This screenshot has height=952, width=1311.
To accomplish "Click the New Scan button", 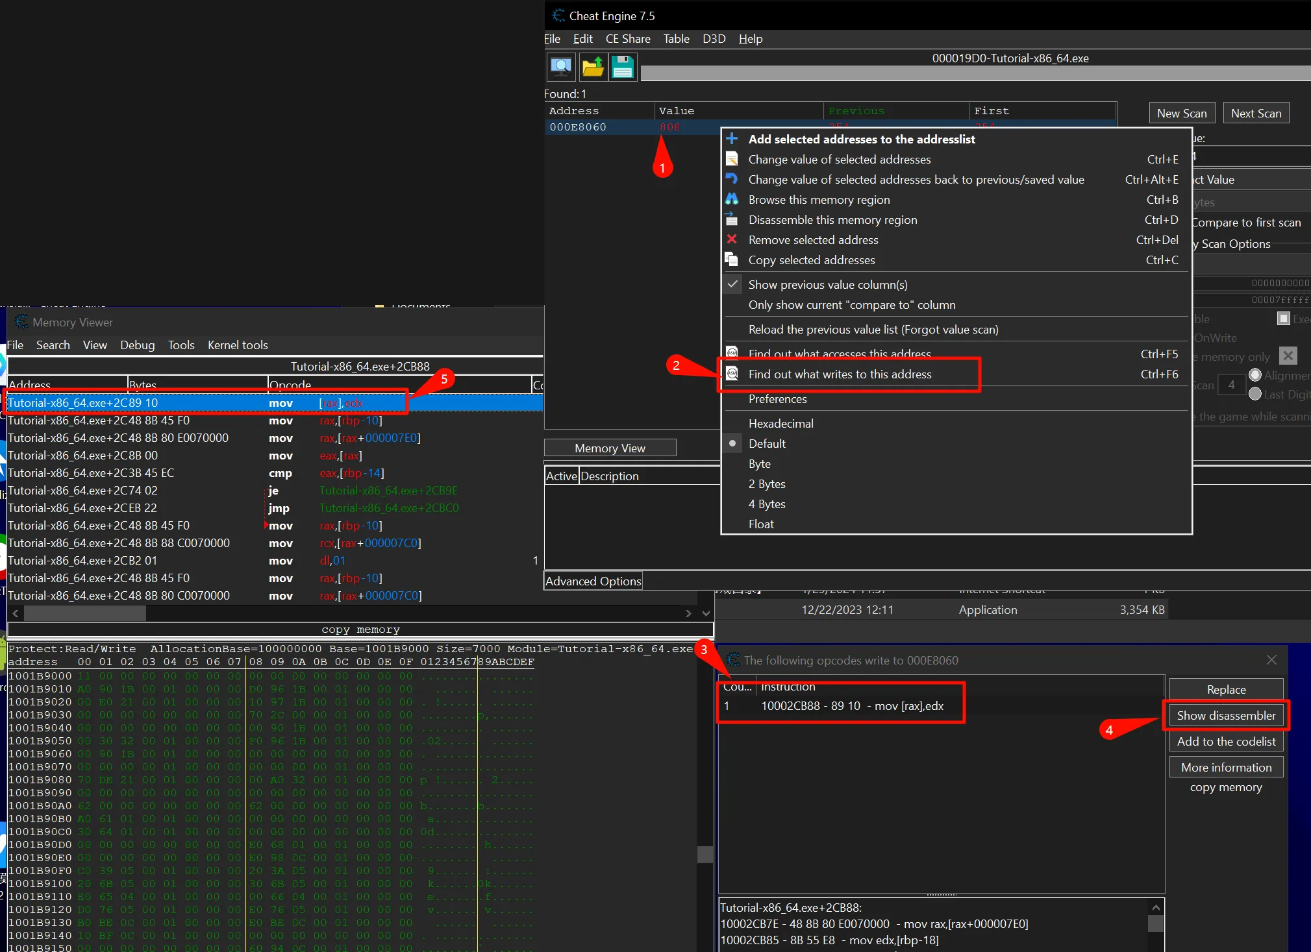I will 1182,113.
